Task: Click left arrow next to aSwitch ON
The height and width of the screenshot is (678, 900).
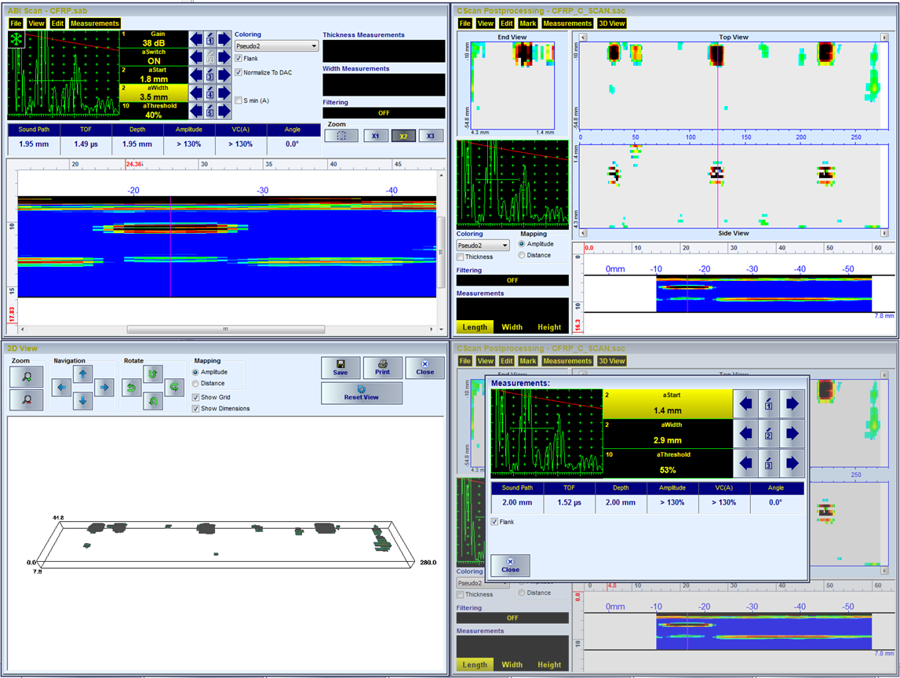Action: (x=195, y=56)
